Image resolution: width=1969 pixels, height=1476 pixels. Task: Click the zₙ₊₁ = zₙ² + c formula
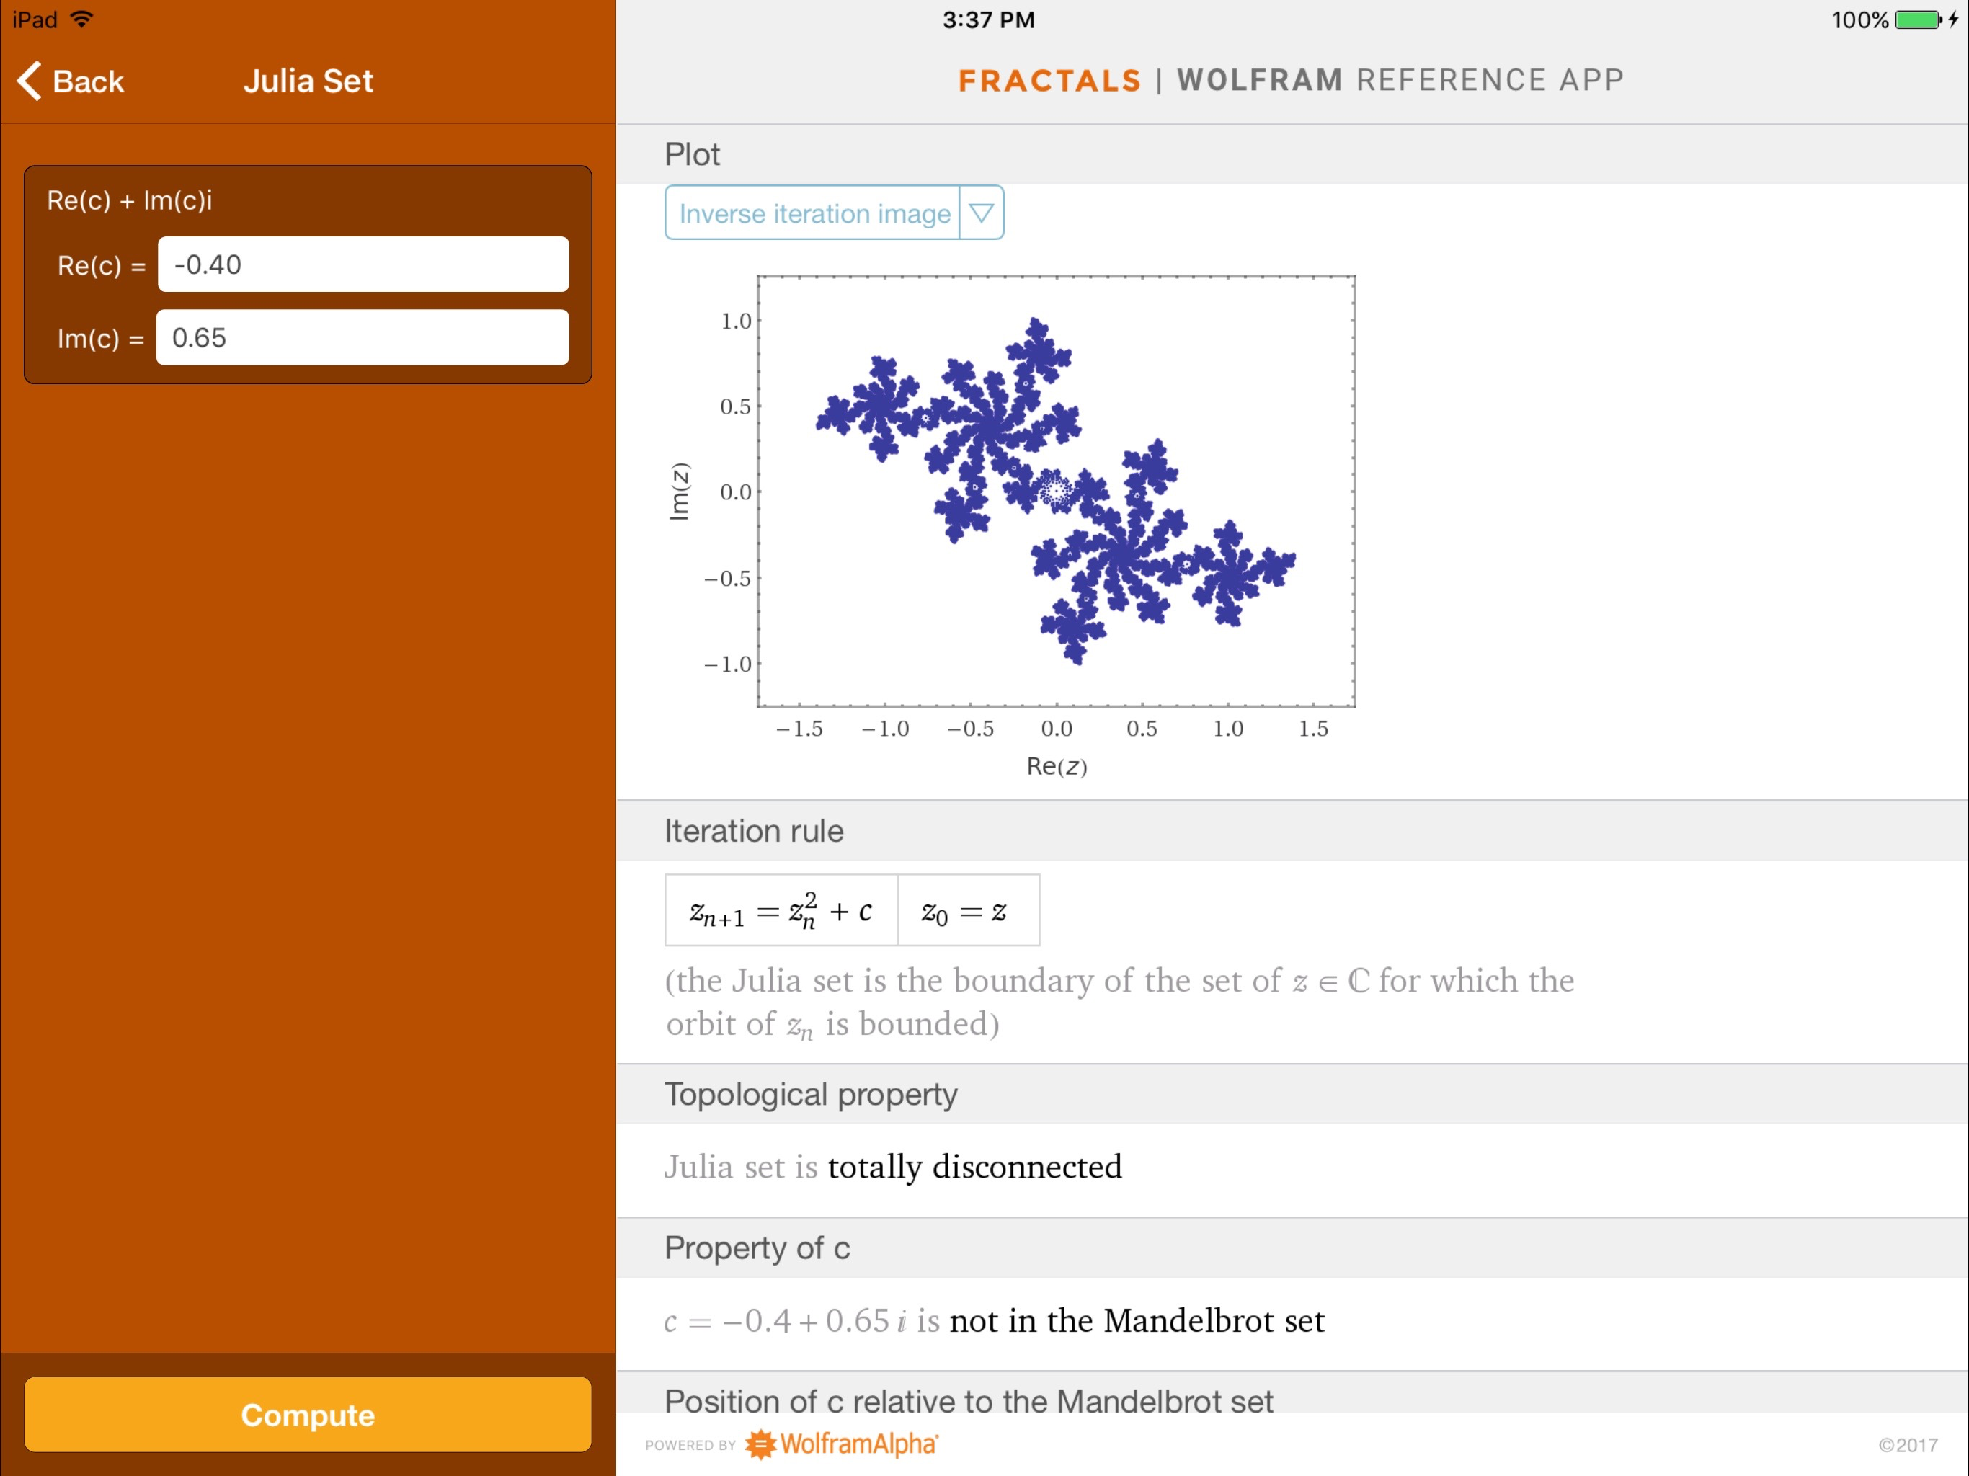click(x=781, y=911)
